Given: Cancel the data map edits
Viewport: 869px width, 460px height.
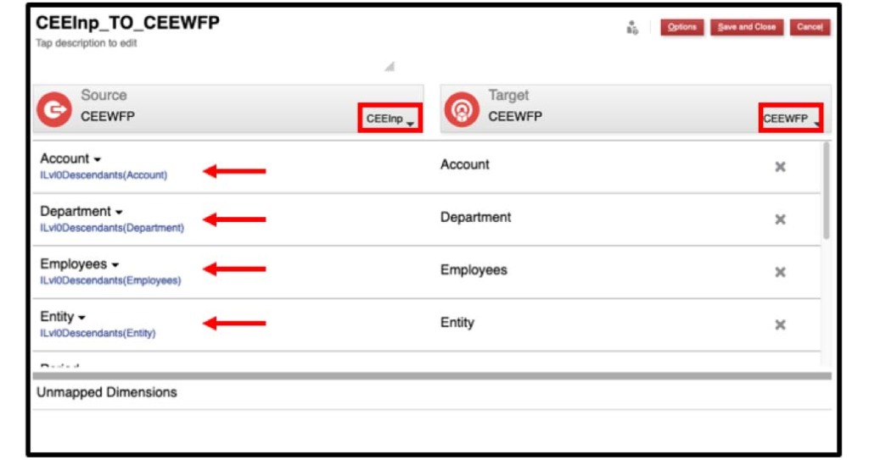Looking at the screenshot, I should (810, 27).
